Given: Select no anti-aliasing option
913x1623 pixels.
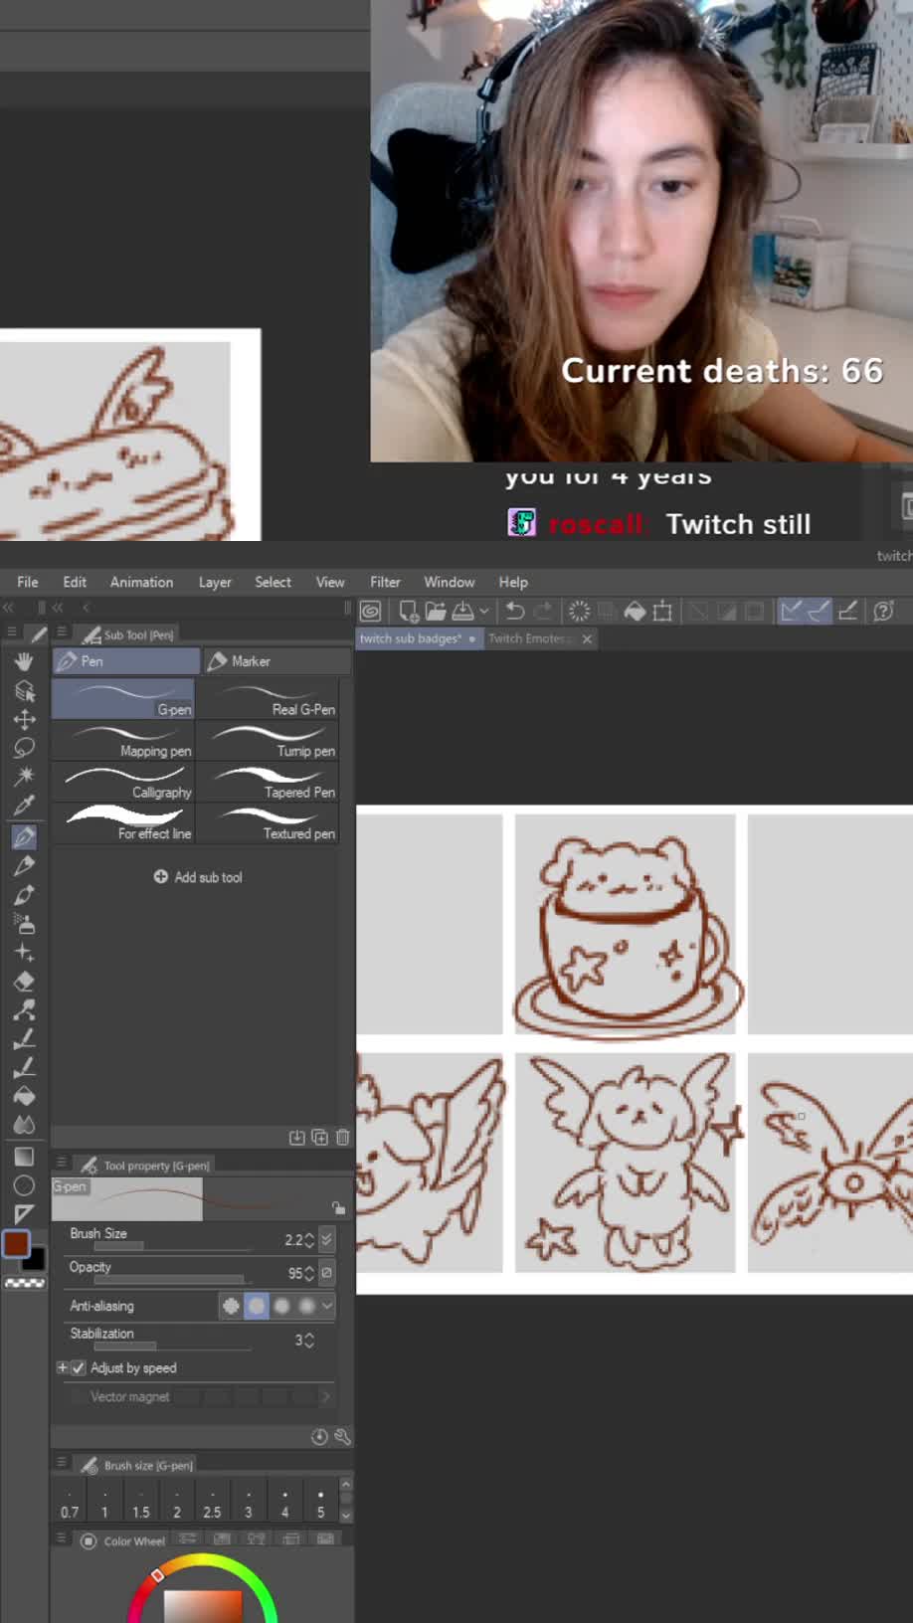Looking at the screenshot, I should coord(231,1306).
